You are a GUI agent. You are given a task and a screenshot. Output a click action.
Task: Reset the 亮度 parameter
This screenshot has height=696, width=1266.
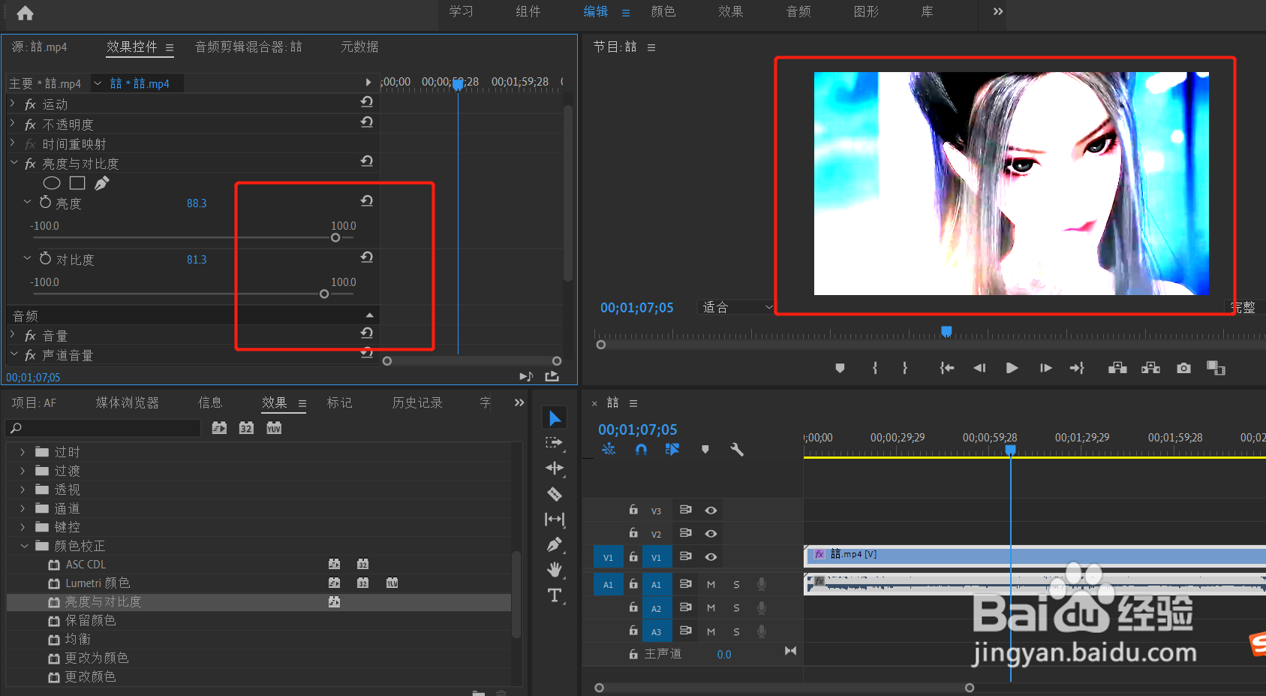367,201
